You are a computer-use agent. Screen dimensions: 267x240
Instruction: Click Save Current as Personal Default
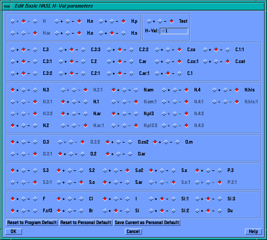(147, 223)
